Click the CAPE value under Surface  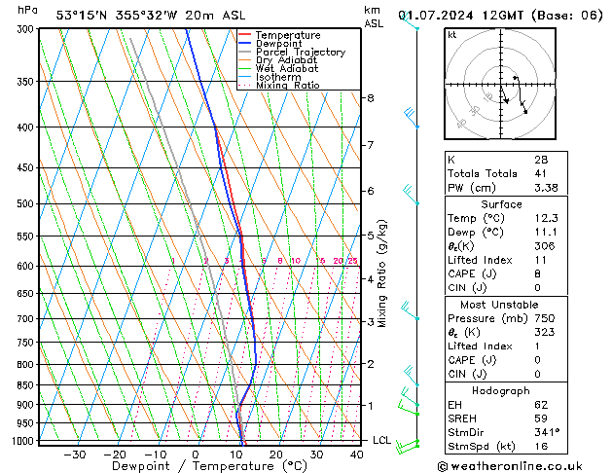click(x=537, y=273)
